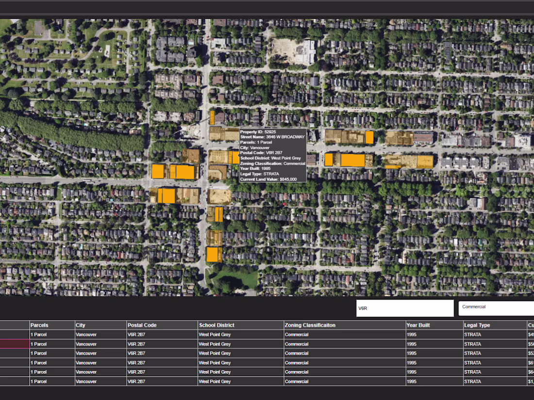Screen dimensions: 534x400
Task: Click the Postal Code column header
Action: click(162, 325)
